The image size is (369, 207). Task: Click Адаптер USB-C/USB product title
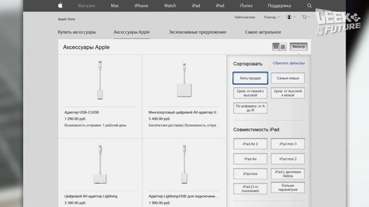(82, 113)
